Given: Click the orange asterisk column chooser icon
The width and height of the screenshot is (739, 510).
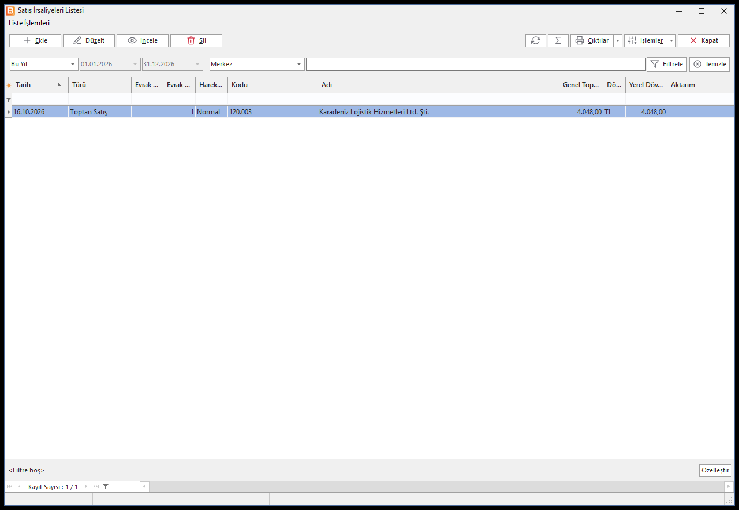Looking at the screenshot, I should click(8, 85).
